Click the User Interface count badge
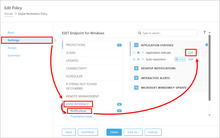This screenshot has height=138, width=220. (119, 104)
